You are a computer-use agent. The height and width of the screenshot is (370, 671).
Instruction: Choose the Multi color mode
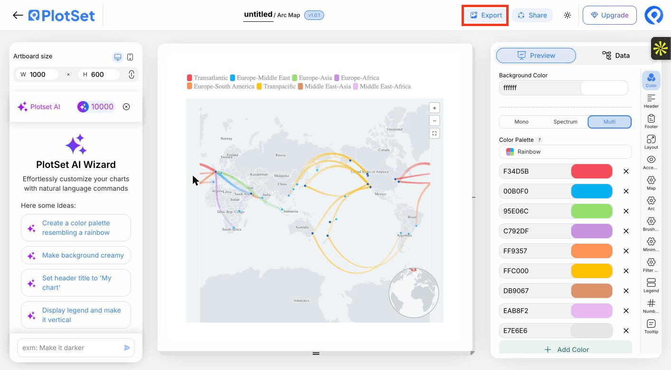coord(610,122)
